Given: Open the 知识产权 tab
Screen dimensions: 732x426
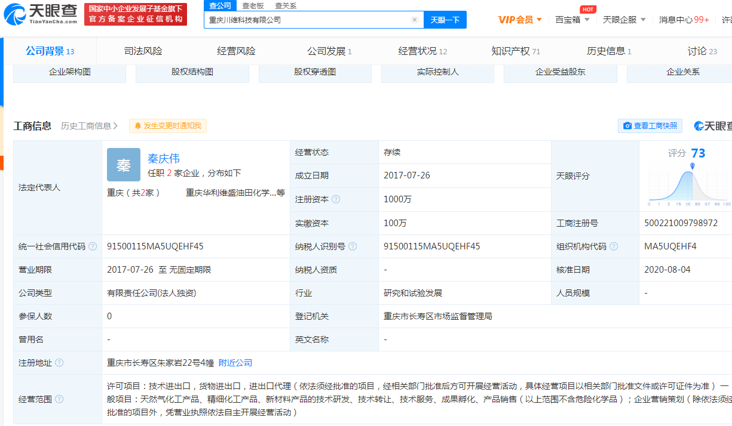Looking at the screenshot, I should [x=515, y=51].
